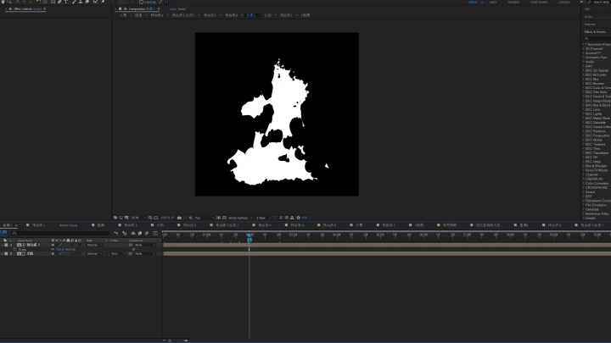Select the Zoom magnifier tool
This screenshot has height=343, width=611.
point(9,2)
